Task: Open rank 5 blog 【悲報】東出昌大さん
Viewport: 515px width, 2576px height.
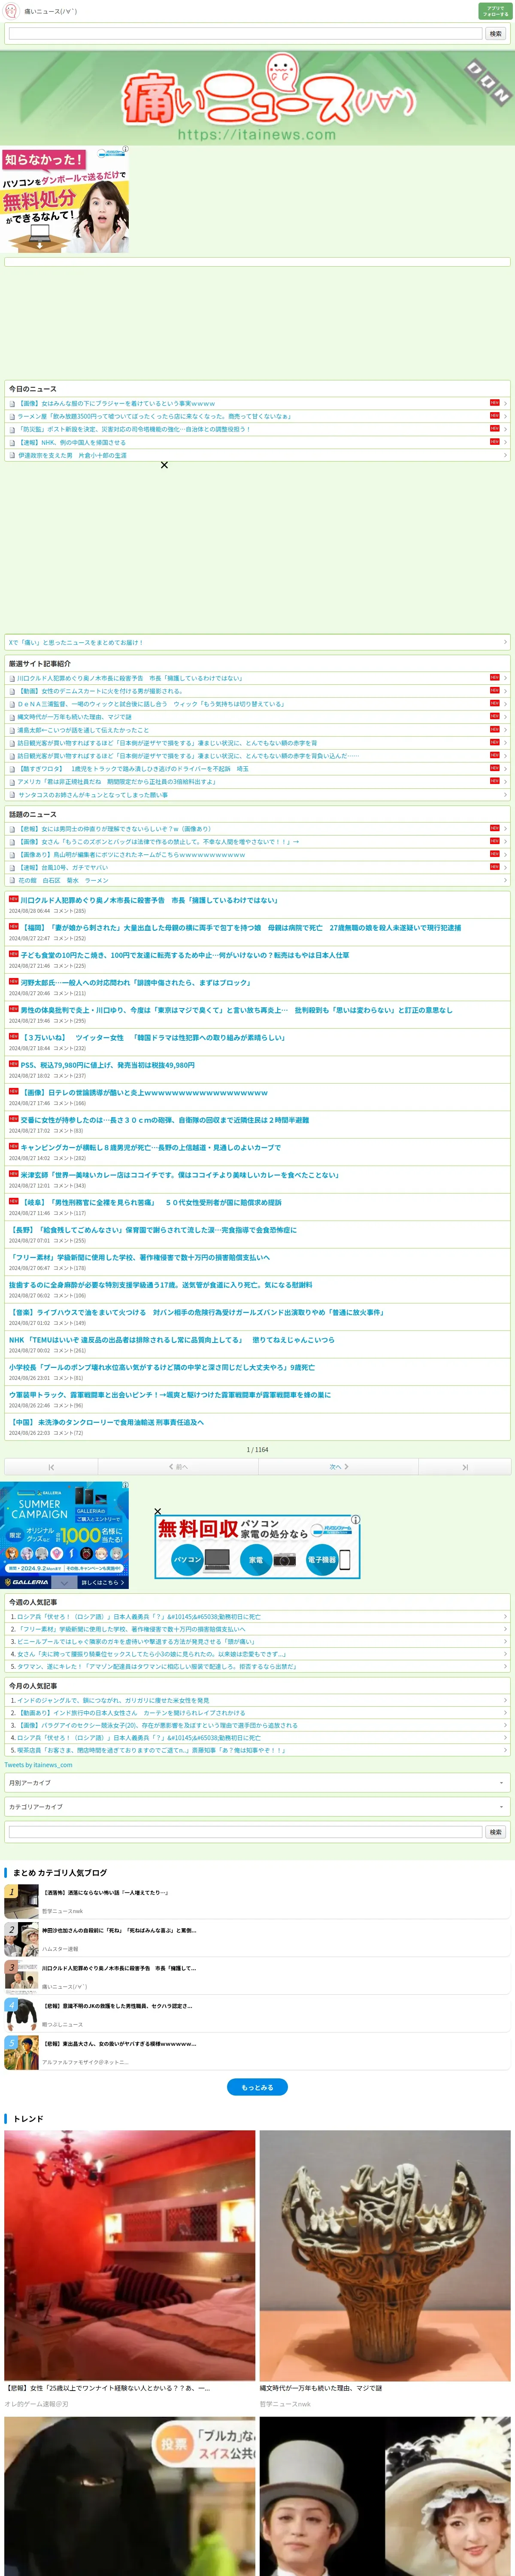Action: [x=257, y=2052]
